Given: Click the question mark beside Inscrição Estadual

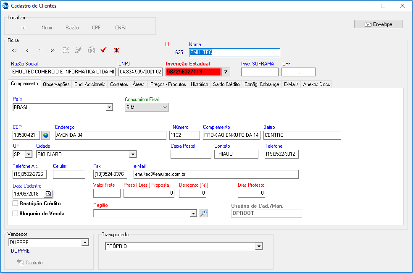Looking at the screenshot, I should click(x=226, y=72).
